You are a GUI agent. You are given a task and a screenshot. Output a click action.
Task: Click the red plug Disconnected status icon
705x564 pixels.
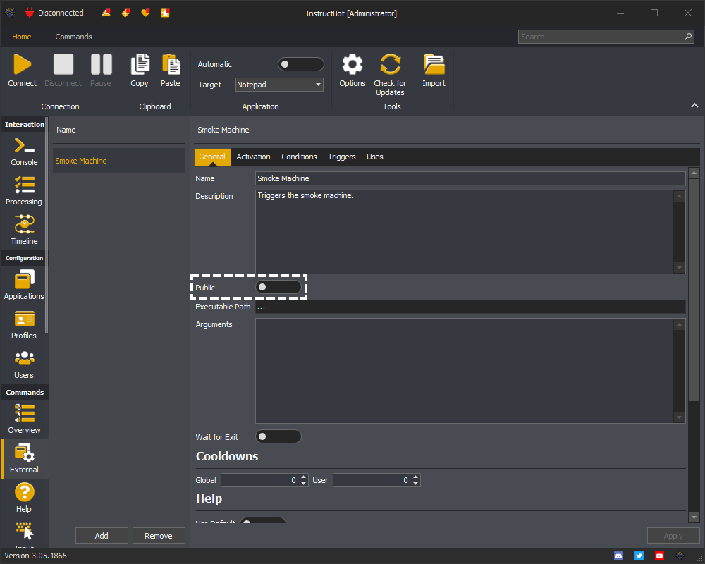[x=30, y=13]
